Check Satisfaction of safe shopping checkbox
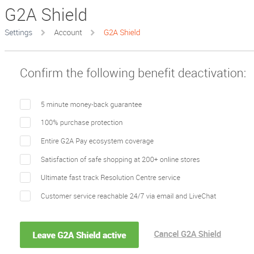Image resolution: width=254 pixels, height=254 pixels. click(25, 160)
